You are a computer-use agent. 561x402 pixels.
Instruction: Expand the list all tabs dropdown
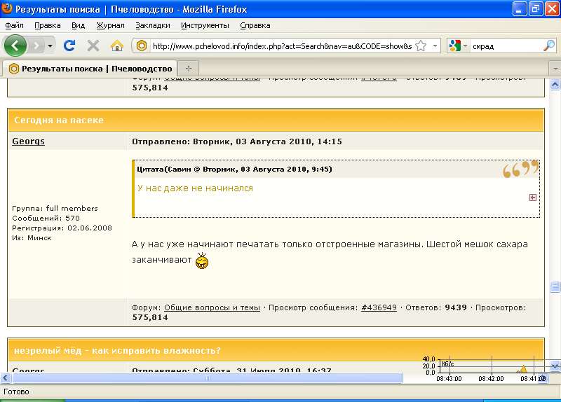click(554, 69)
